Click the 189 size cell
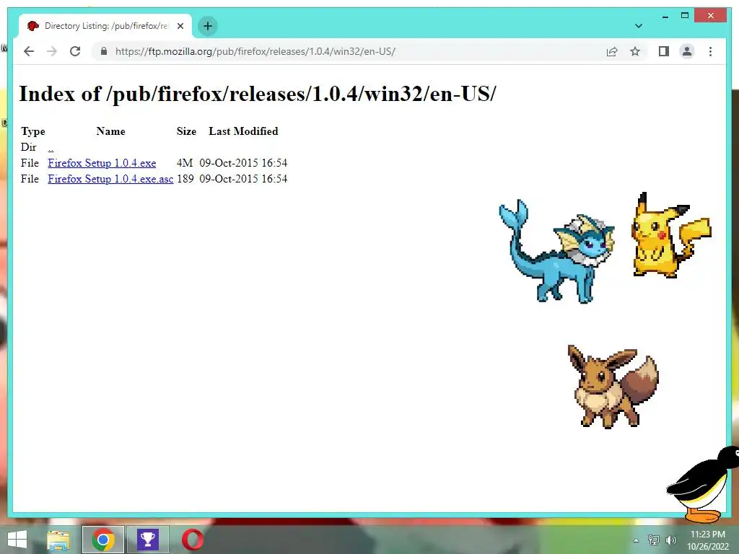739x554 pixels. pyautogui.click(x=185, y=179)
